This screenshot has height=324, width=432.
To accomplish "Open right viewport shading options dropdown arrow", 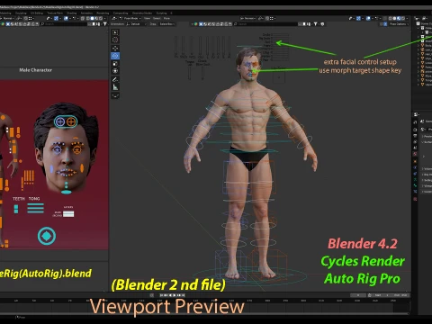I will click(407, 18).
